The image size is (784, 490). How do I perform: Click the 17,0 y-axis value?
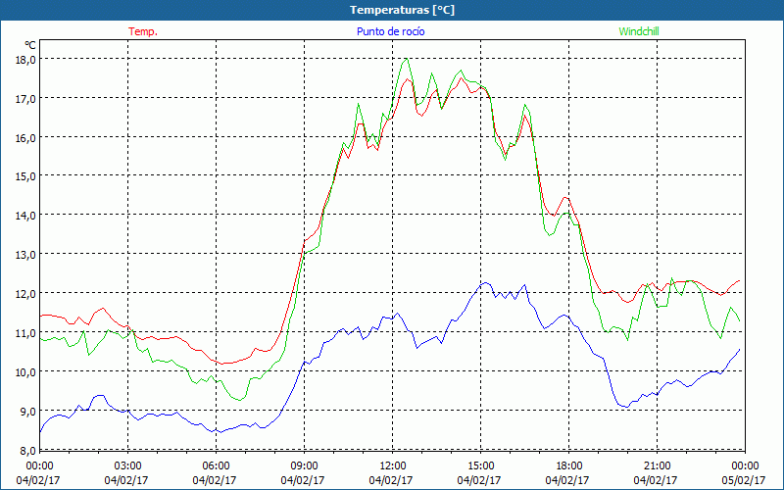tap(26, 99)
